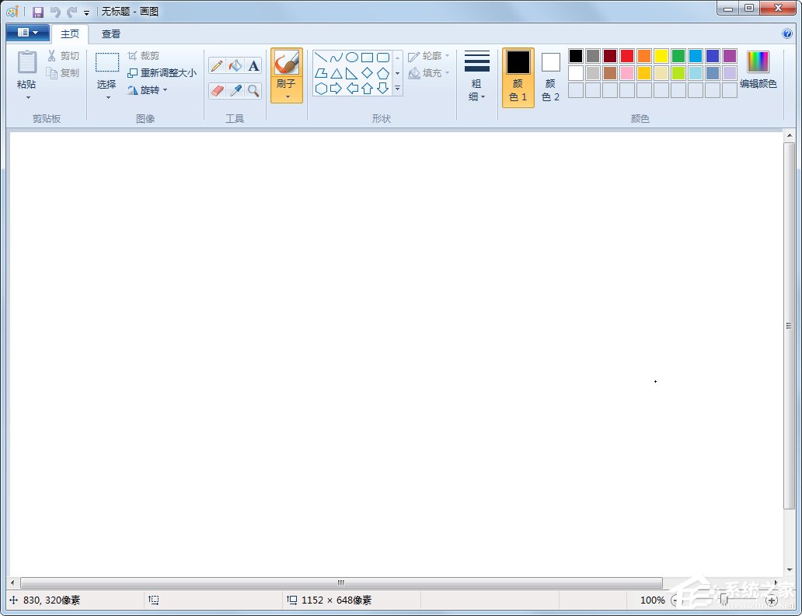This screenshot has height=616, width=802.
Task: Select the Eraser tool
Action: tap(217, 91)
